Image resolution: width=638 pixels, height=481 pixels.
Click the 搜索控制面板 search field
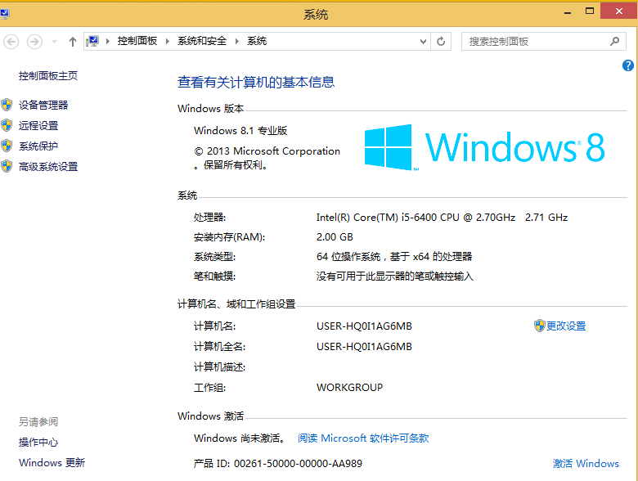[x=536, y=41]
